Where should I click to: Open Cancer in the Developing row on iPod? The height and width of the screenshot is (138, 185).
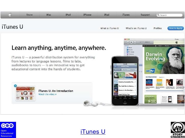pyautogui.click(x=125, y=90)
